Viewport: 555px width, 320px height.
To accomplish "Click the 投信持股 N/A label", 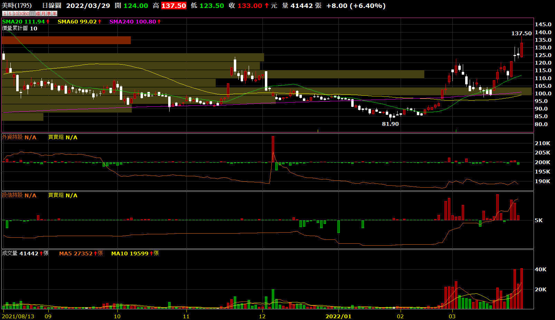I will (19, 195).
